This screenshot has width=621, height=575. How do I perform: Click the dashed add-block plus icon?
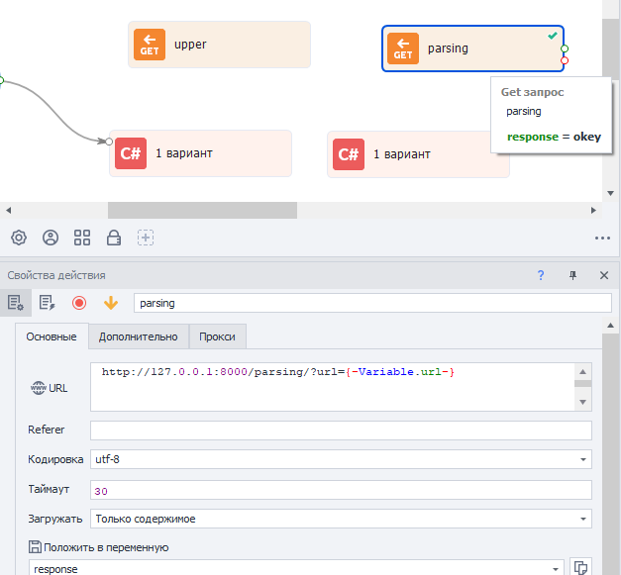tap(146, 238)
